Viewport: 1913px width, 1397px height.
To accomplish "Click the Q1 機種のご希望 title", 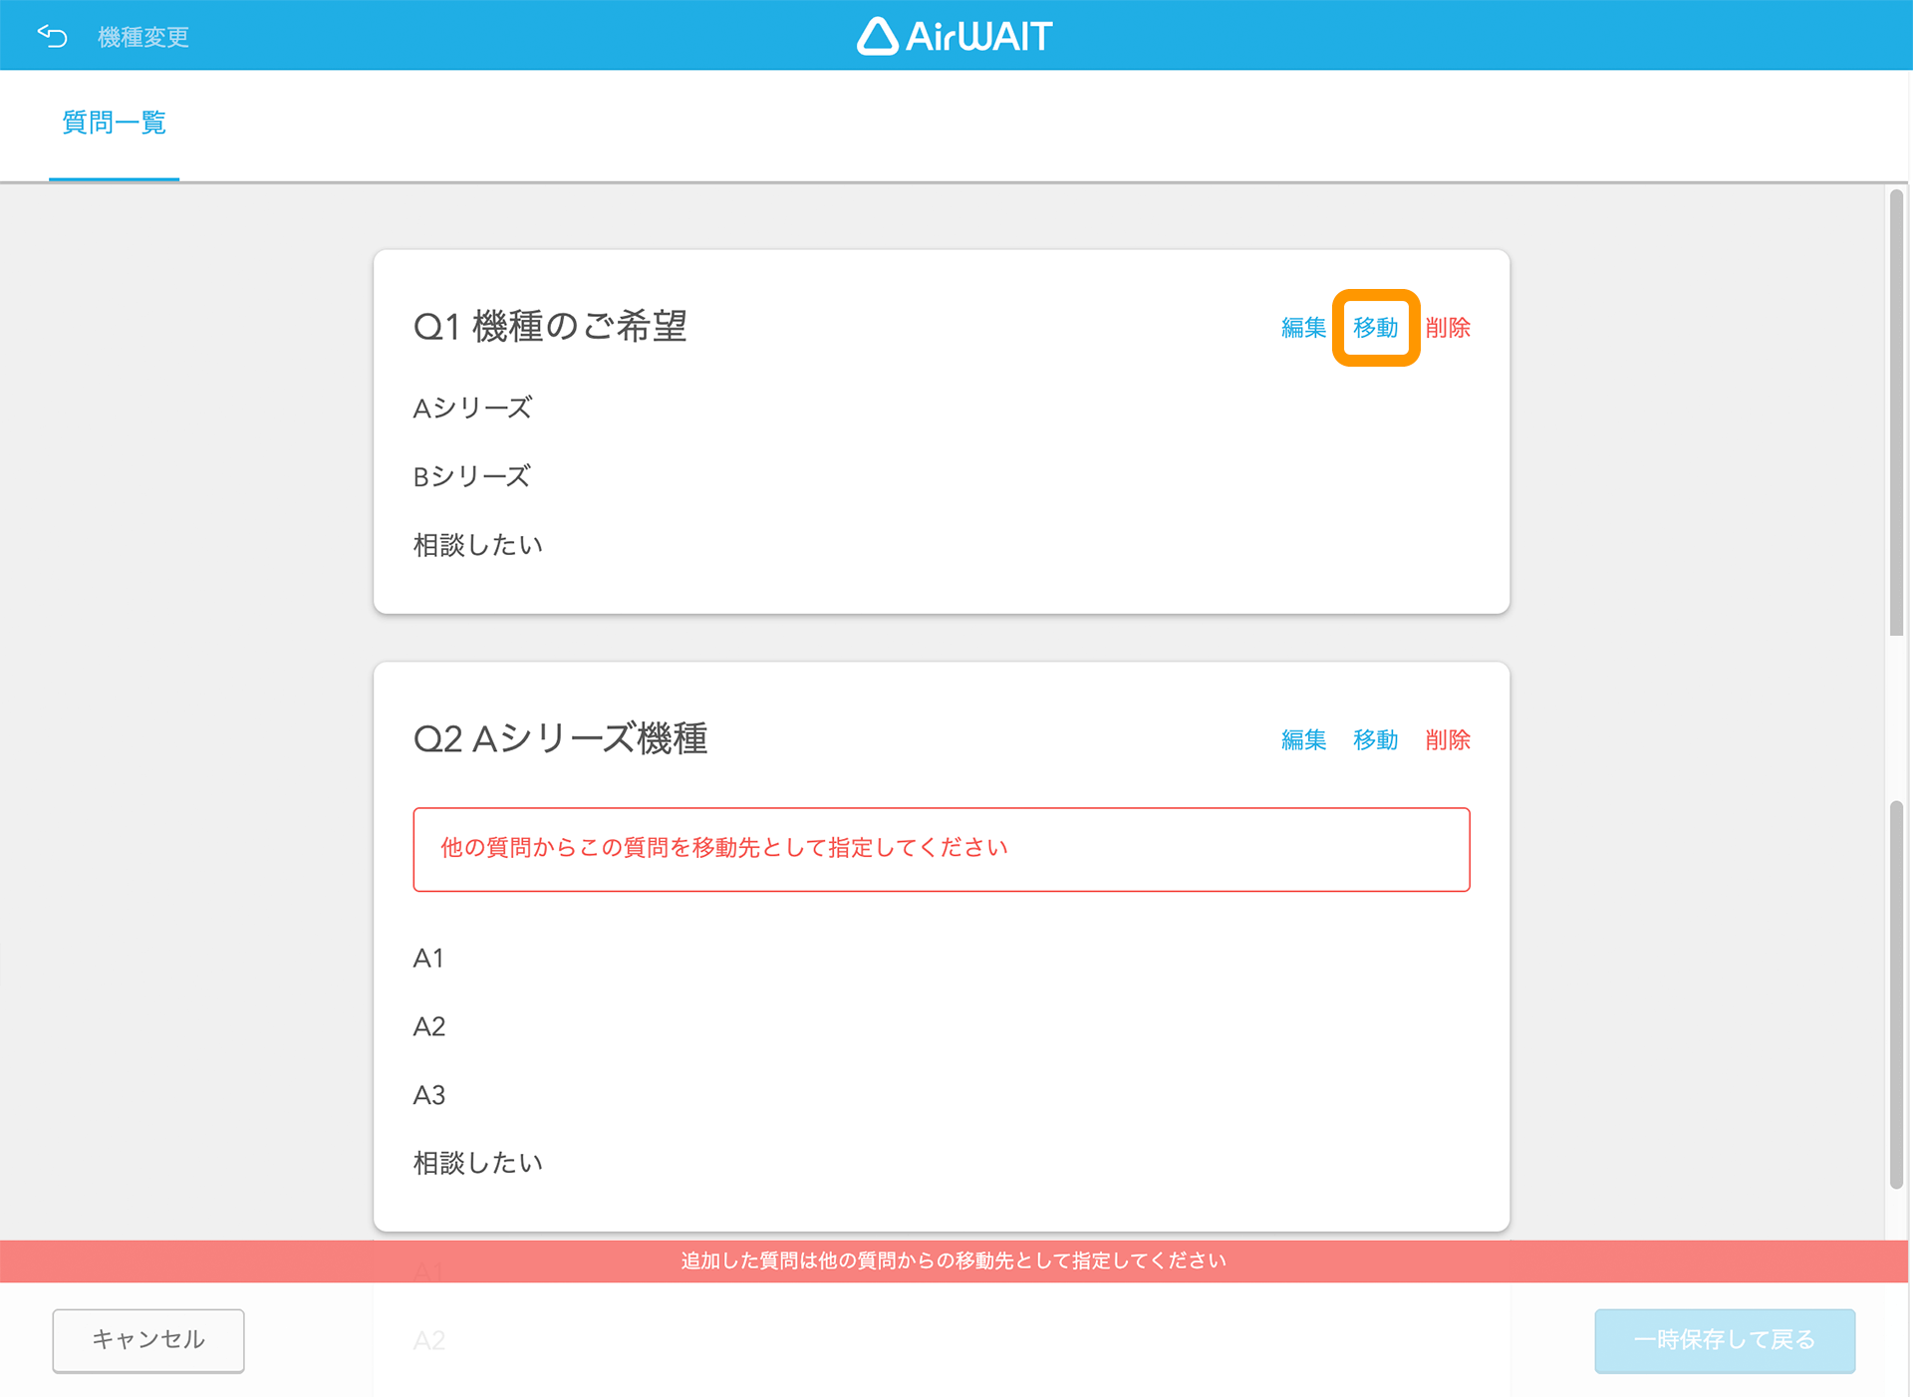I will (550, 327).
